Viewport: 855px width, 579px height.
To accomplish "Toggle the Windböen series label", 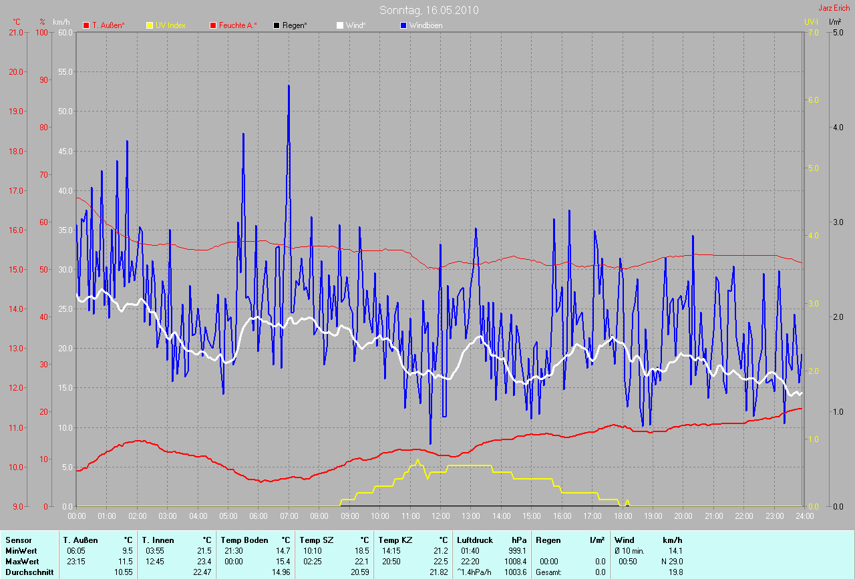I will [x=426, y=25].
